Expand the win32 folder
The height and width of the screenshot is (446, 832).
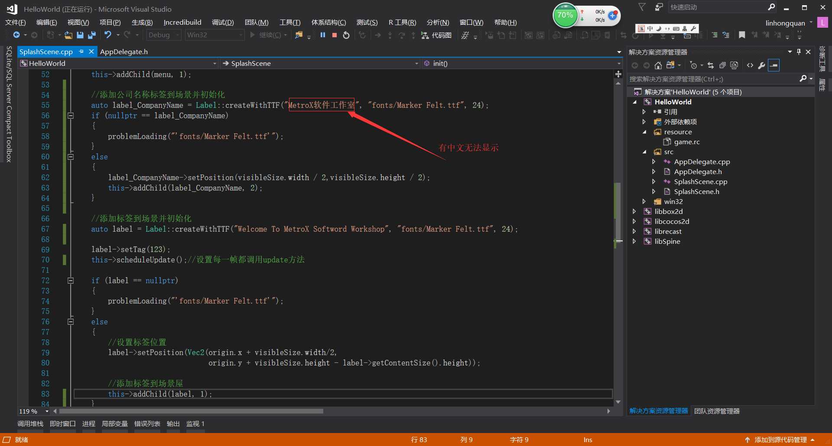point(644,202)
